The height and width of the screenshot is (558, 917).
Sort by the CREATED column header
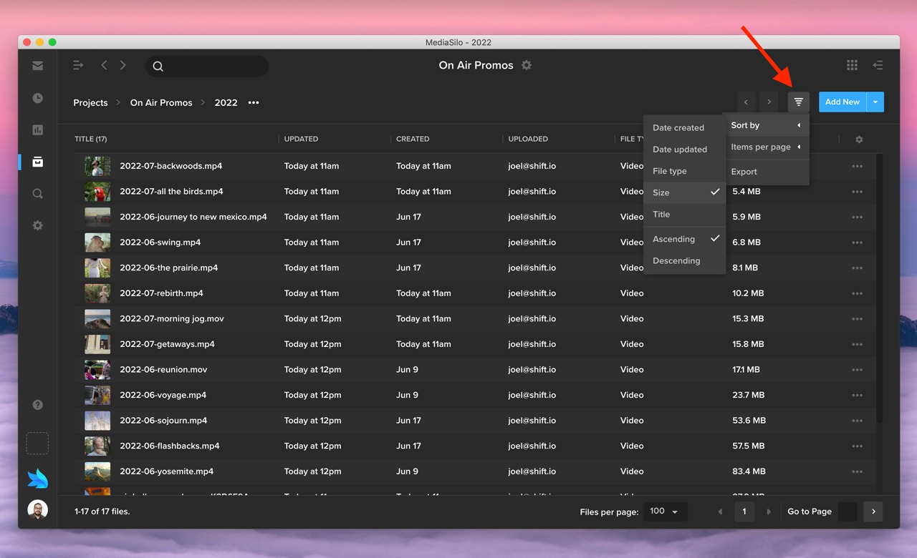coord(413,139)
